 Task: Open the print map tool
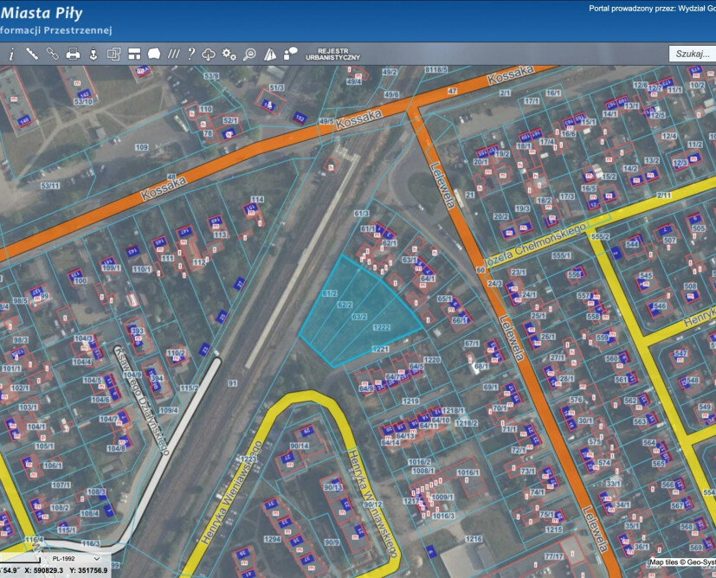coord(73,54)
